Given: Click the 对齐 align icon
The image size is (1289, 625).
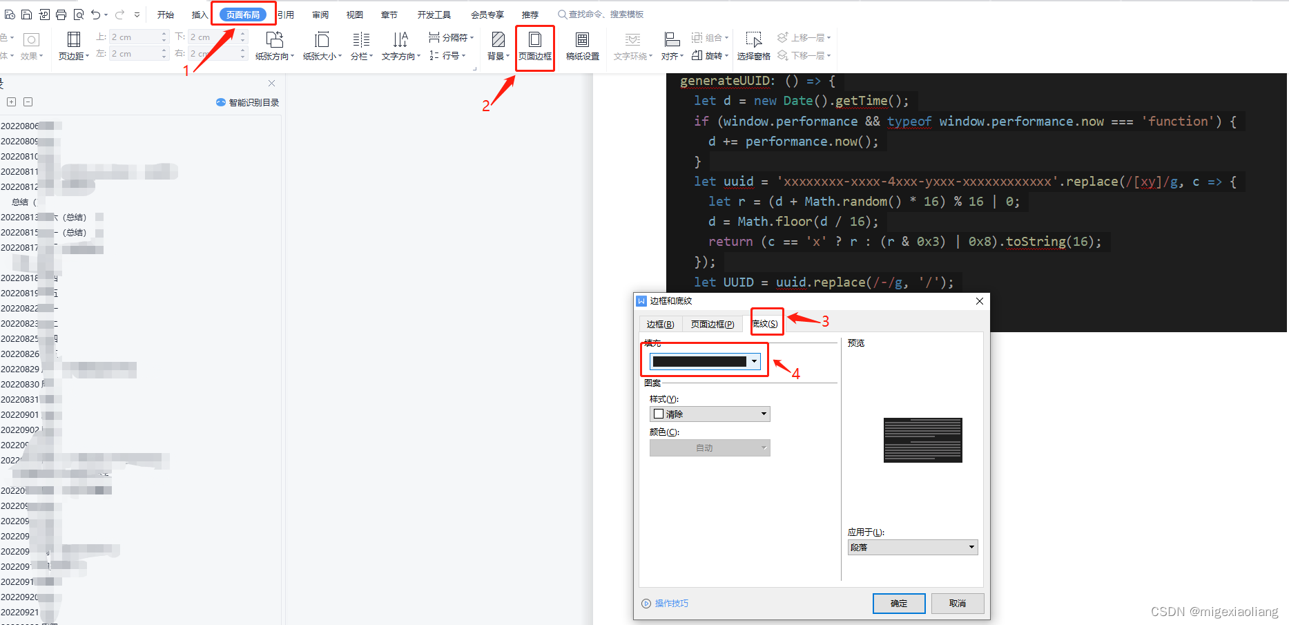Looking at the screenshot, I should click(x=672, y=39).
